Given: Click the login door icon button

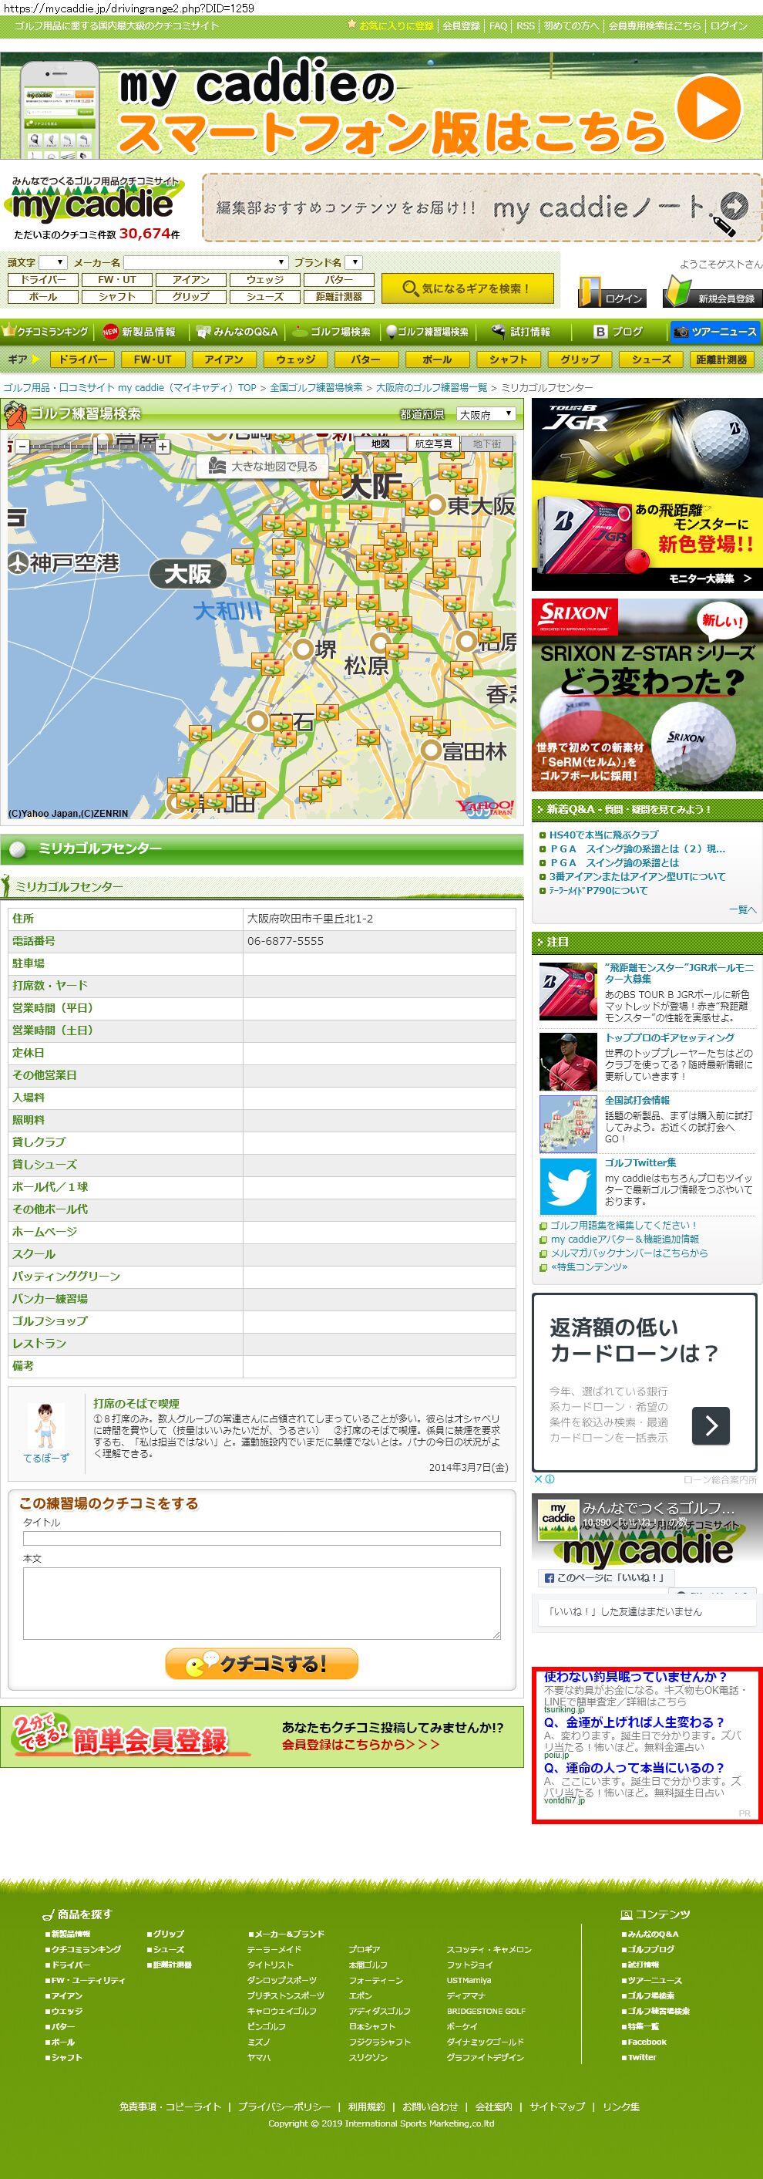Looking at the screenshot, I should pyautogui.click(x=613, y=292).
